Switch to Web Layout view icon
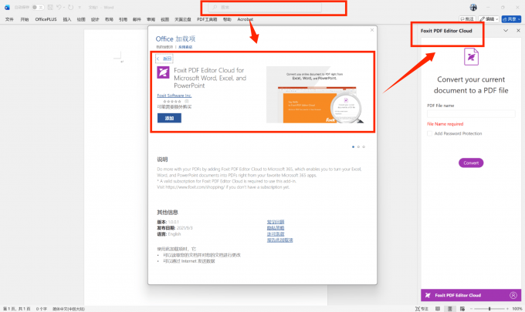Screen dimensions: 525x312 coord(462,309)
